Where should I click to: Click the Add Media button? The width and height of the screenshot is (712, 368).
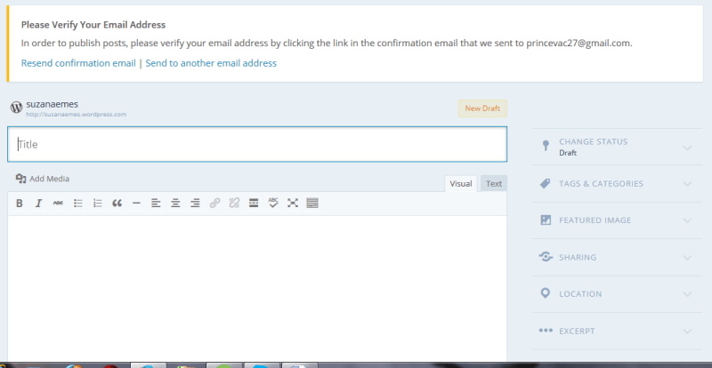(43, 179)
